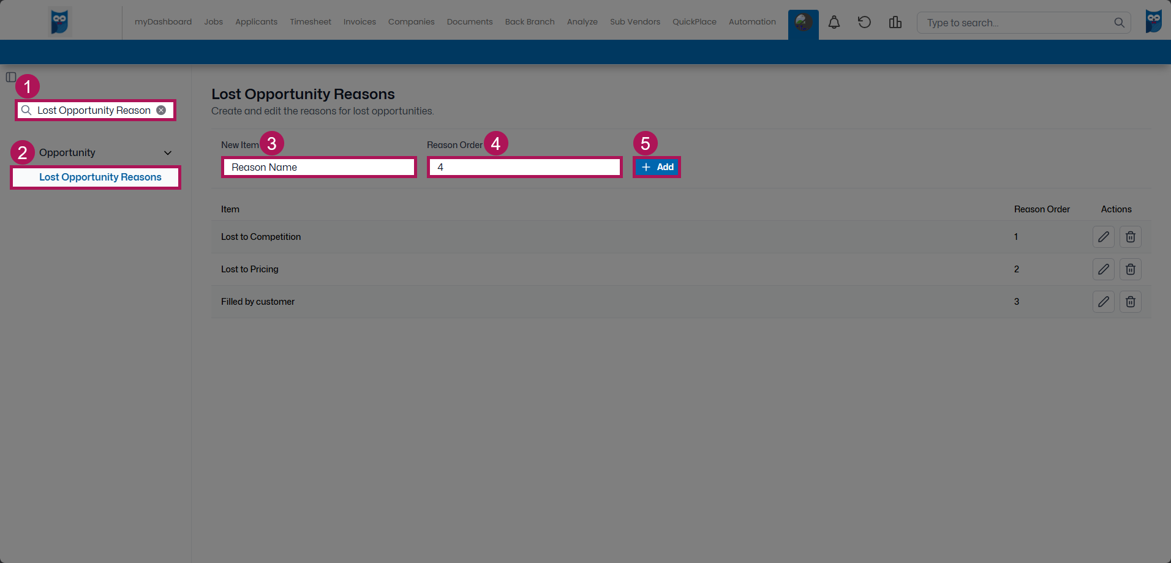Edit the Lost to Pricing reason
The width and height of the screenshot is (1171, 563).
(x=1103, y=269)
